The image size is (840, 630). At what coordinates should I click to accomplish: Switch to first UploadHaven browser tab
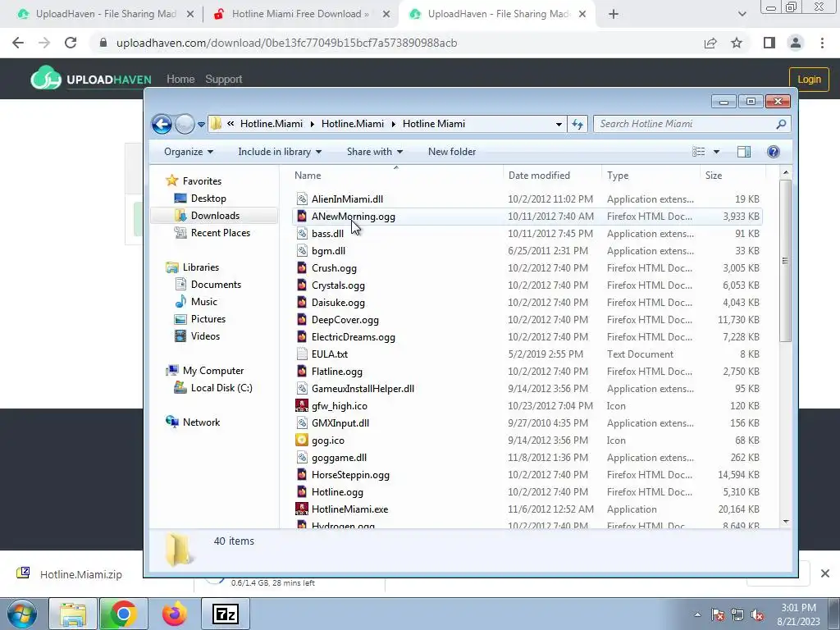pyautogui.click(x=106, y=14)
